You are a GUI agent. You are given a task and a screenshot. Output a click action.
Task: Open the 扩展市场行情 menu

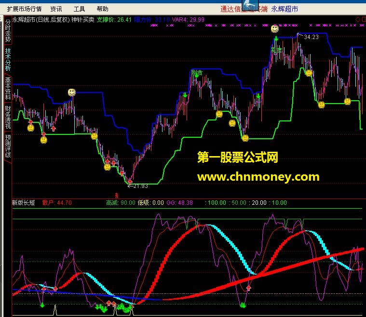[24, 9]
